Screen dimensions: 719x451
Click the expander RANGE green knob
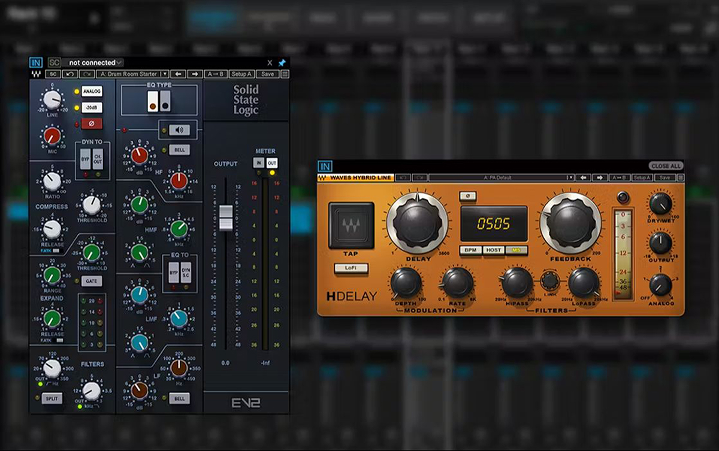(x=52, y=275)
